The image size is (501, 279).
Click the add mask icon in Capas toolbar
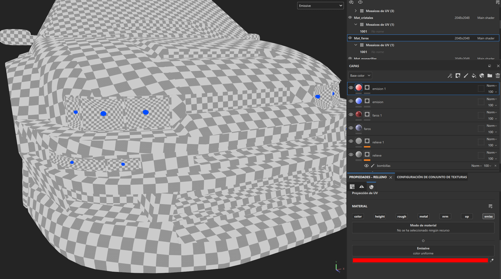coord(458,75)
